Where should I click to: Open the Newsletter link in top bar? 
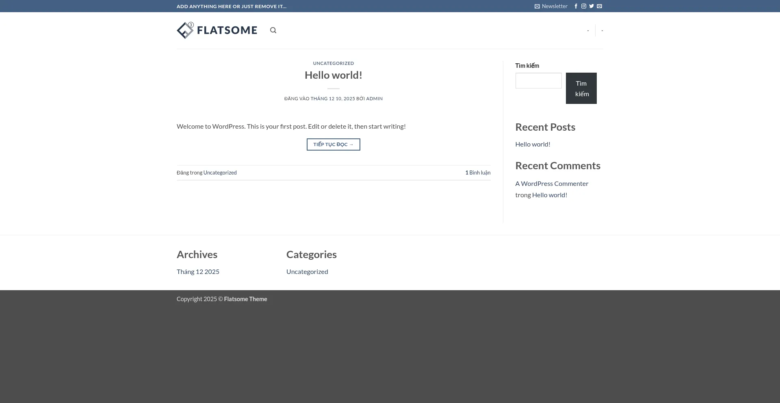click(551, 6)
